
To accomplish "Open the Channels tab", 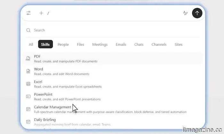I will (159, 44).
